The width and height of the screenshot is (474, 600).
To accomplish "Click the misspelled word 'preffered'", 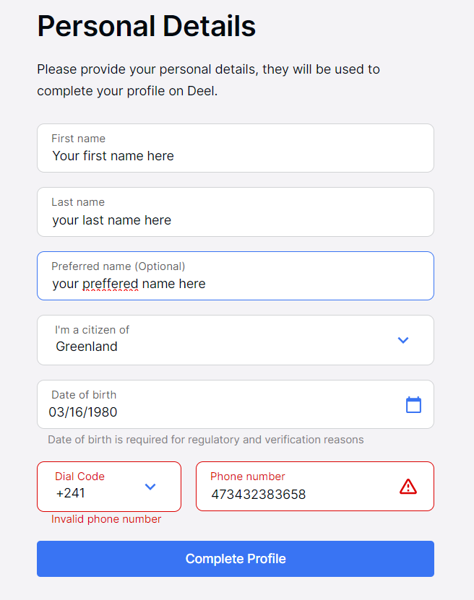I will point(110,284).
